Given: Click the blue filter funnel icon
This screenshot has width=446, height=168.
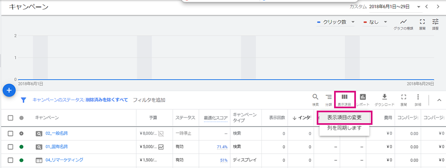Looking at the screenshot, I should coord(24,100).
